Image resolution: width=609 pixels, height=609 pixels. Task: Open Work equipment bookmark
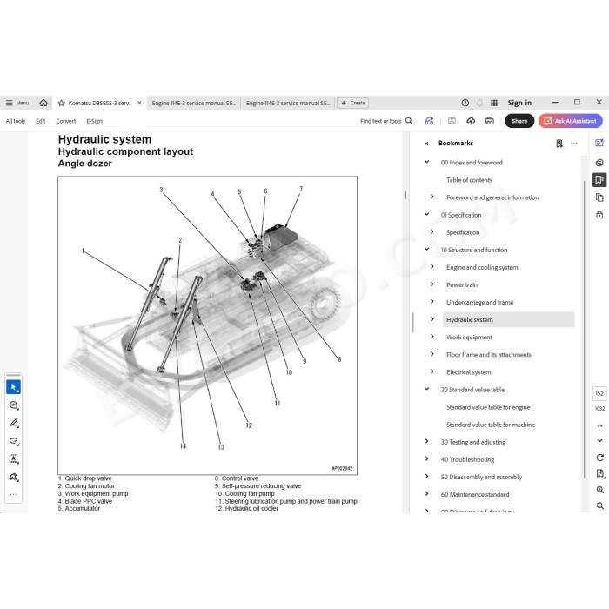point(469,338)
